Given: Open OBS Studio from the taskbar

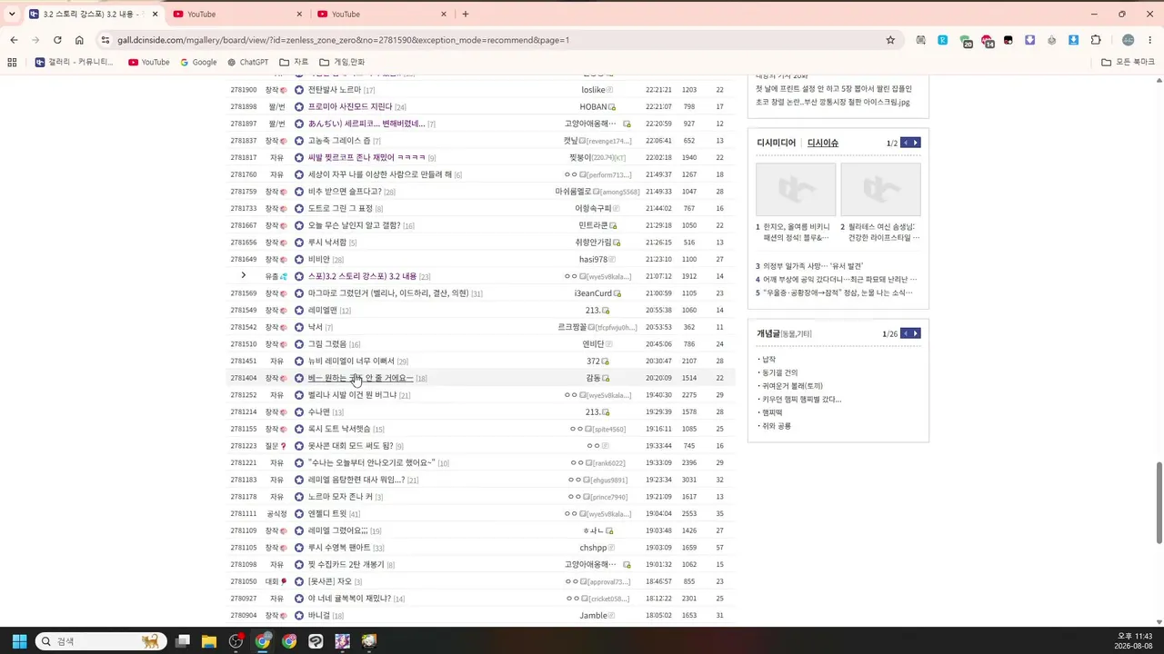Looking at the screenshot, I should (x=236, y=641).
